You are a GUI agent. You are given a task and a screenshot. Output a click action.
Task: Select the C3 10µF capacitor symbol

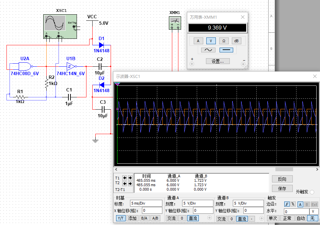[103, 109]
